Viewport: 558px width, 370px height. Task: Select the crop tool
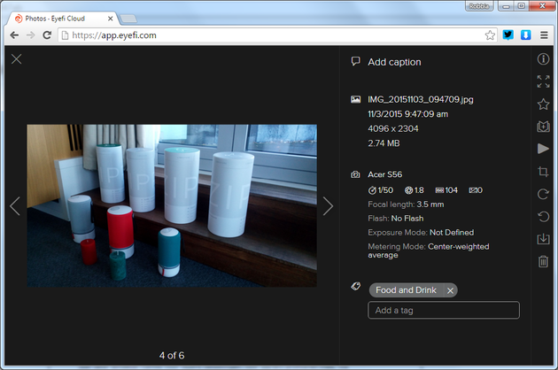pyautogui.click(x=543, y=172)
